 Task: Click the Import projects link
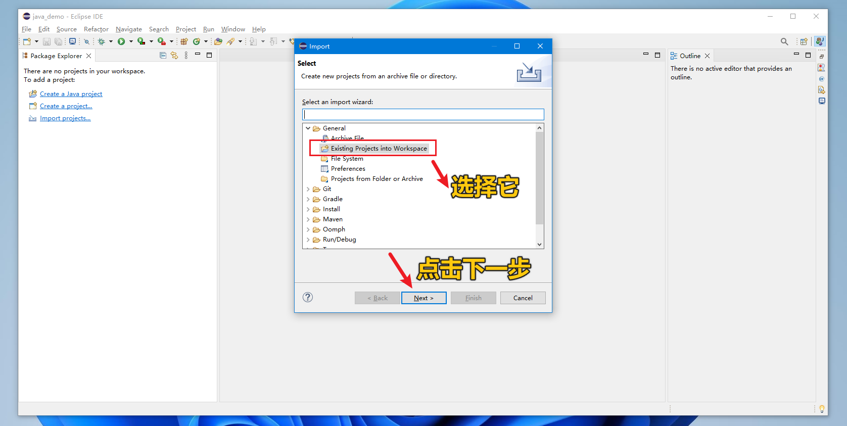[x=65, y=118]
